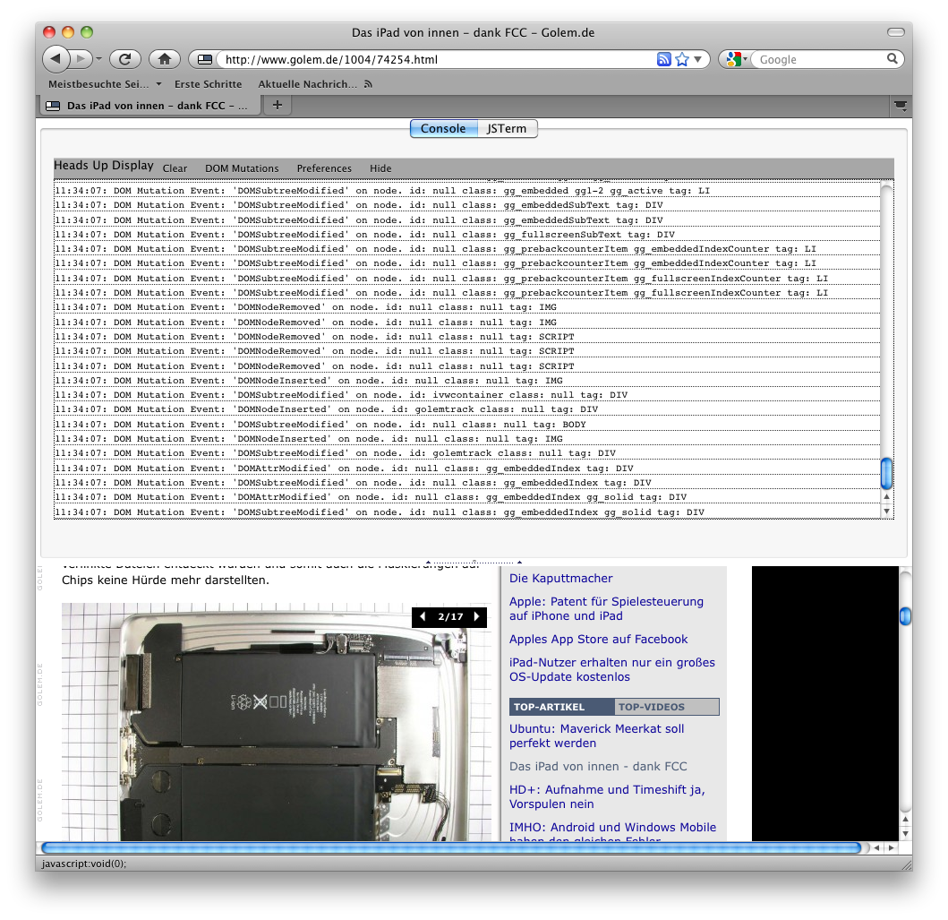Open 'HD+: Aufnahme und Timeshift ja' link

coord(606,796)
